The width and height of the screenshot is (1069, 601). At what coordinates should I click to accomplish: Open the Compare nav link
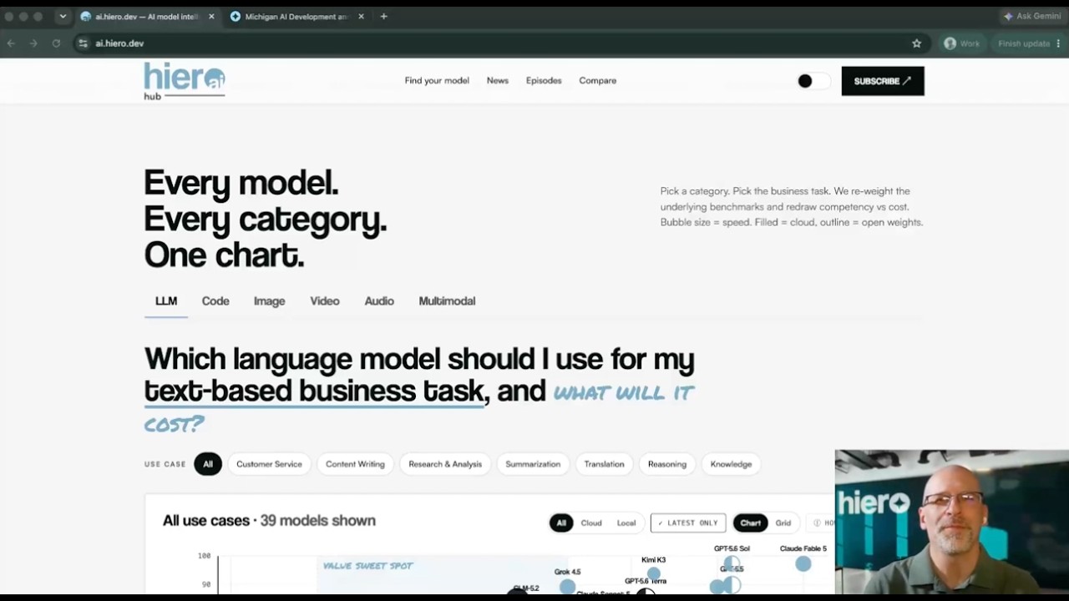pyautogui.click(x=598, y=81)
